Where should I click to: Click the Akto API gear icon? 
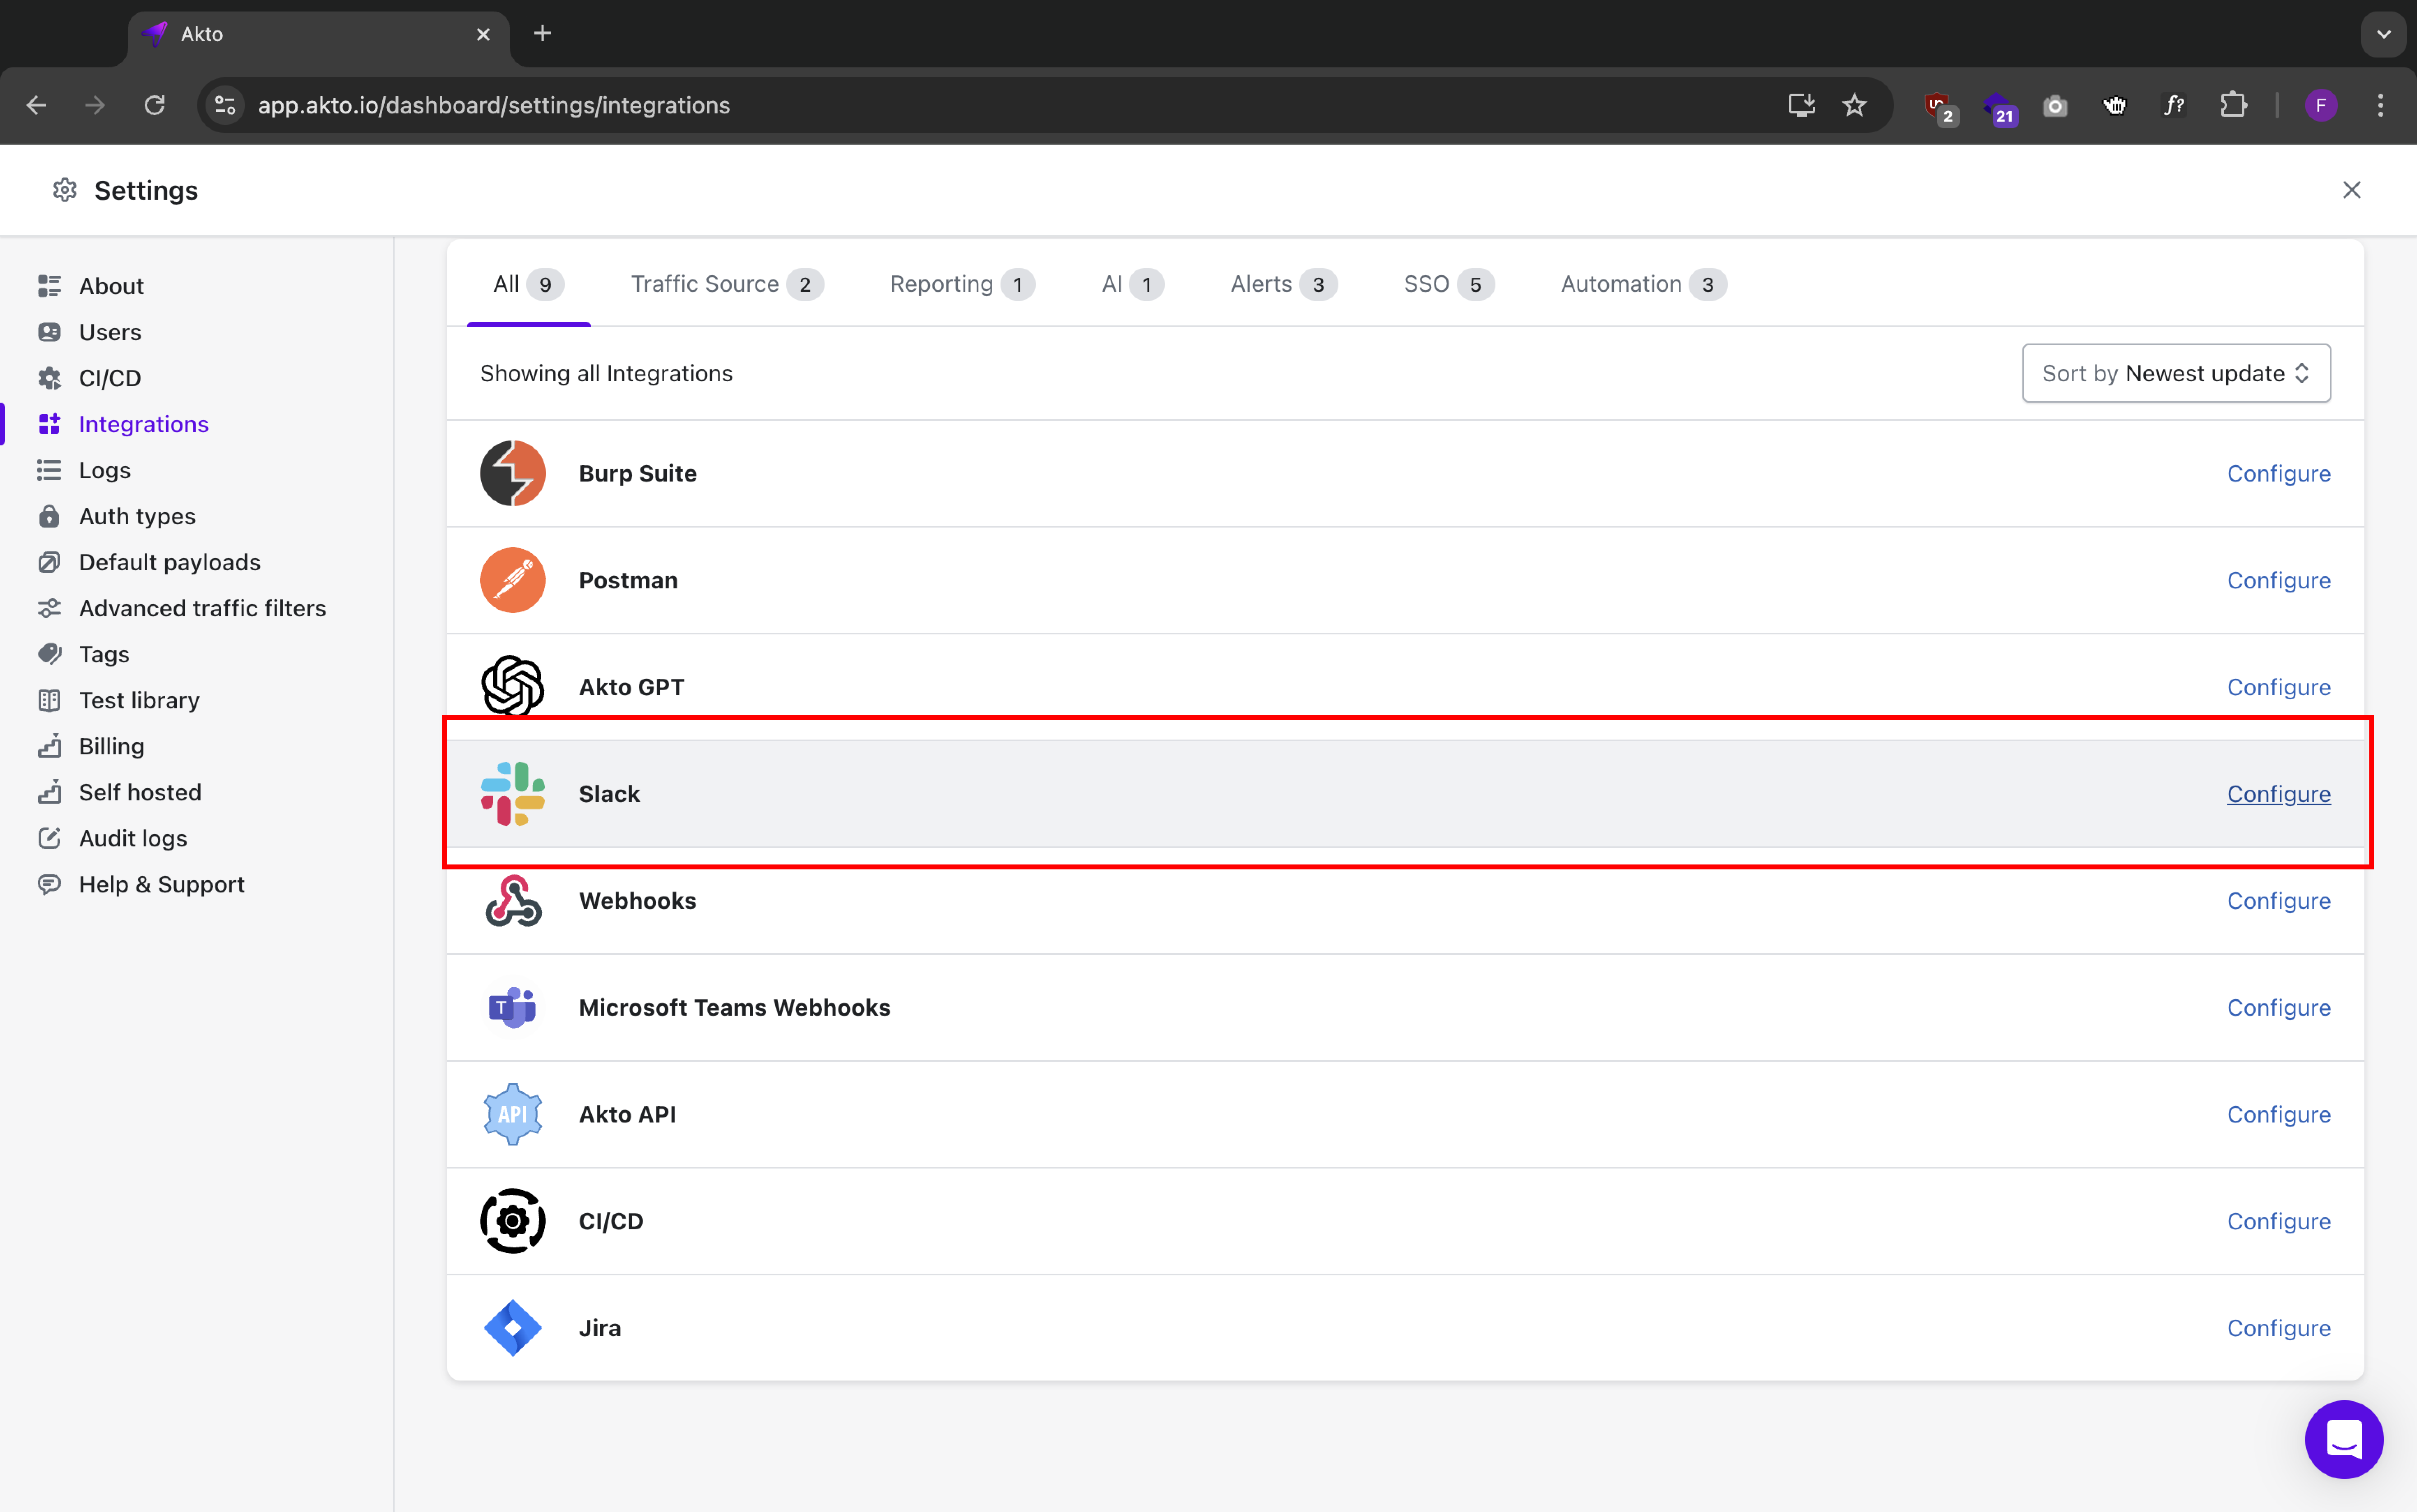[512, 1113]
